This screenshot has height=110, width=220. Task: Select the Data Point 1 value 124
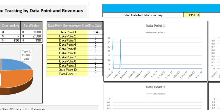(x=95, y=32)
